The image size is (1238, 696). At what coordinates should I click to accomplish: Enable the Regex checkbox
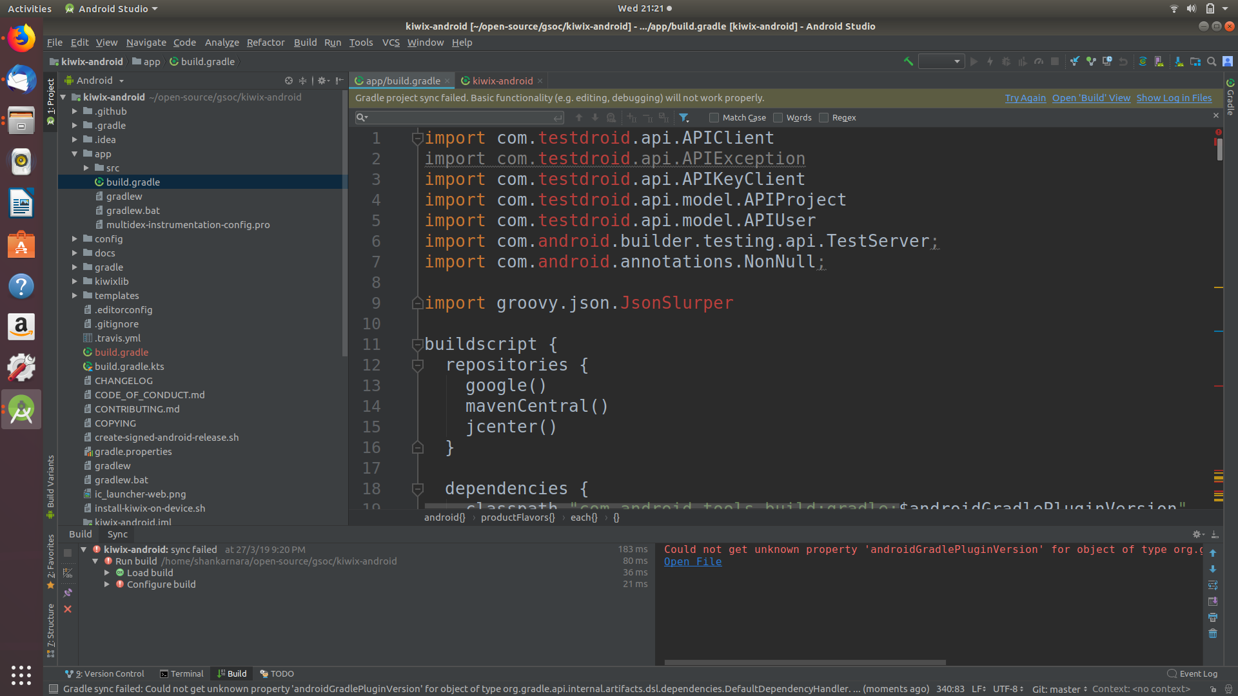[823, 118]
